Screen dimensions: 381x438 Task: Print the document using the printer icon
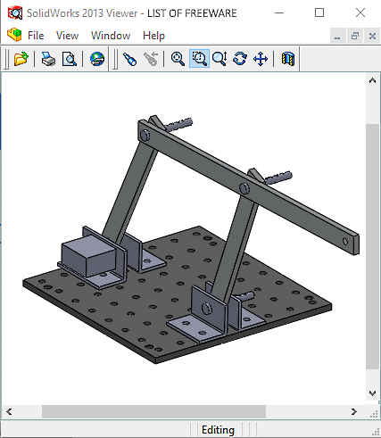tap(48, 59)
